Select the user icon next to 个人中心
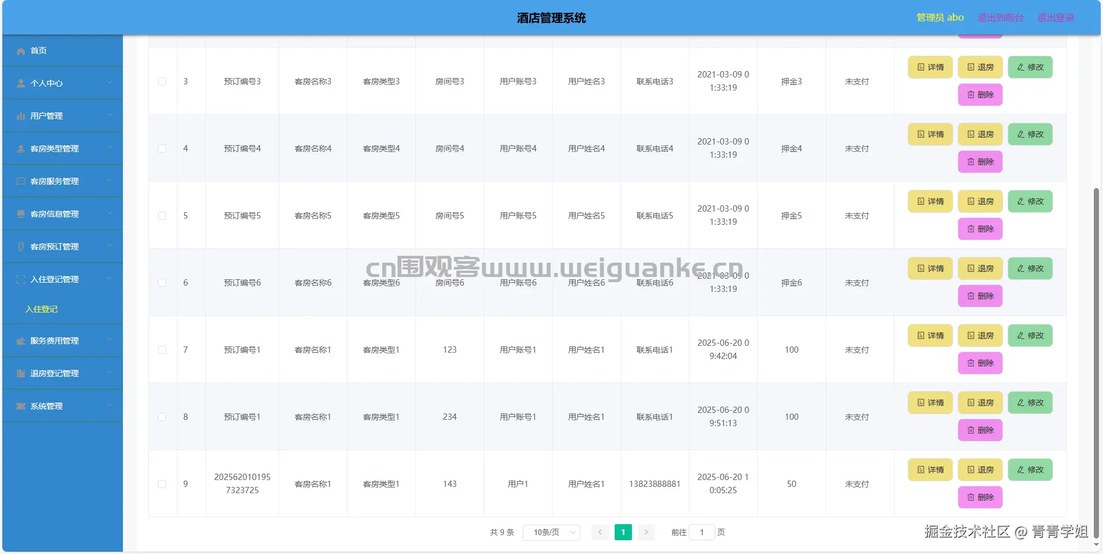Screen dimensions: 1103x554 pos(20,83)
